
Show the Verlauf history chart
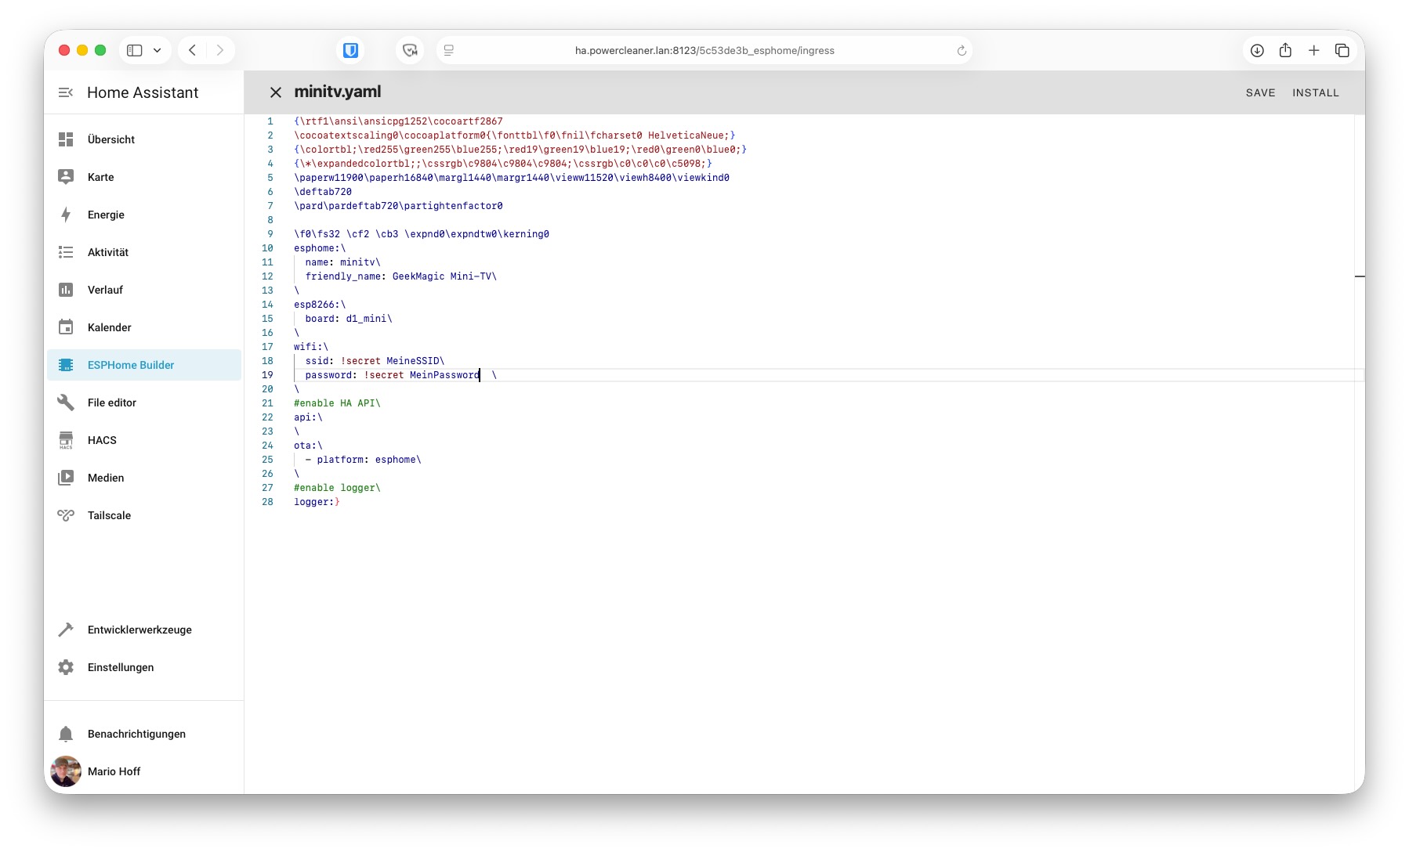tap(66, 290)
